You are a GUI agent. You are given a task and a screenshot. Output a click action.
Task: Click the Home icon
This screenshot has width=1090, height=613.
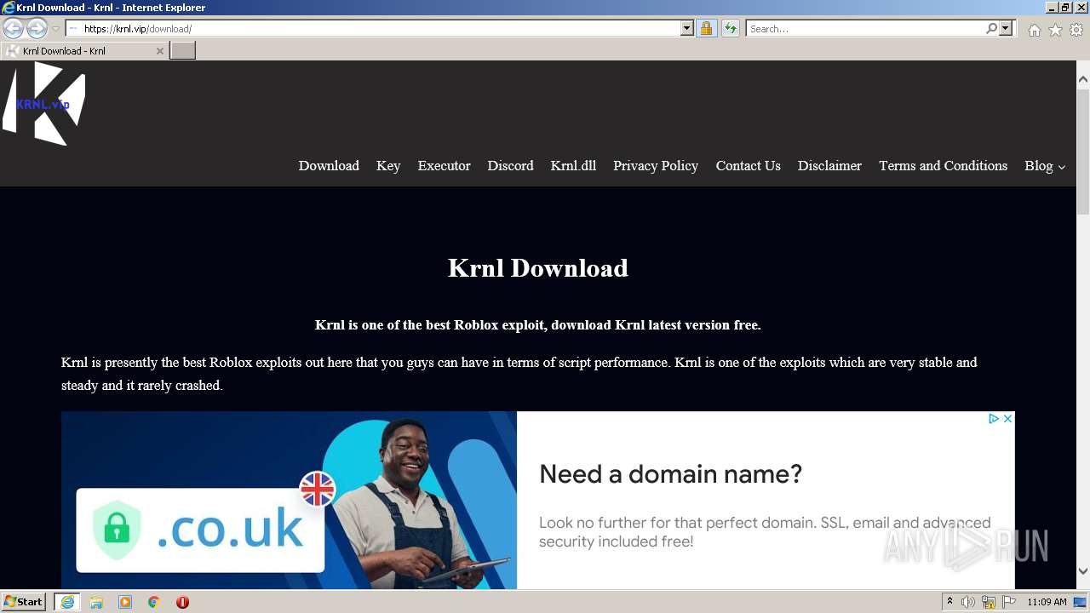point(1034,30)
